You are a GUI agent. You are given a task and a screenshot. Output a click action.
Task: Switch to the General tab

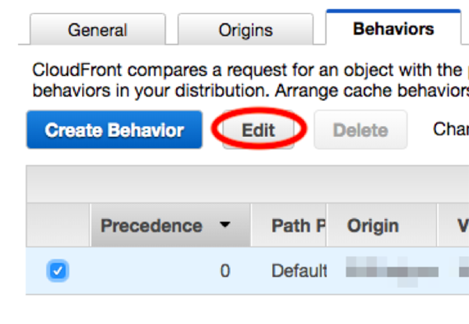97,31
